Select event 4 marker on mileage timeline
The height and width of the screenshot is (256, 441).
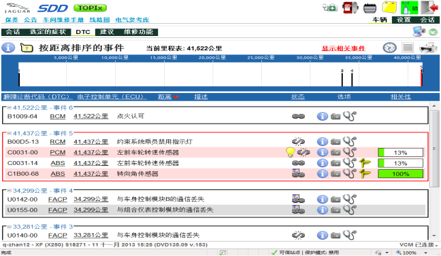point(352,78)
